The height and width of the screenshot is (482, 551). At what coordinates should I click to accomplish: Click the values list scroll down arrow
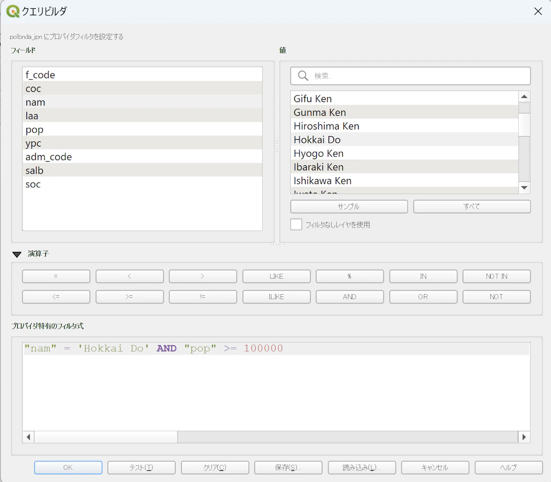pos(524,188)
